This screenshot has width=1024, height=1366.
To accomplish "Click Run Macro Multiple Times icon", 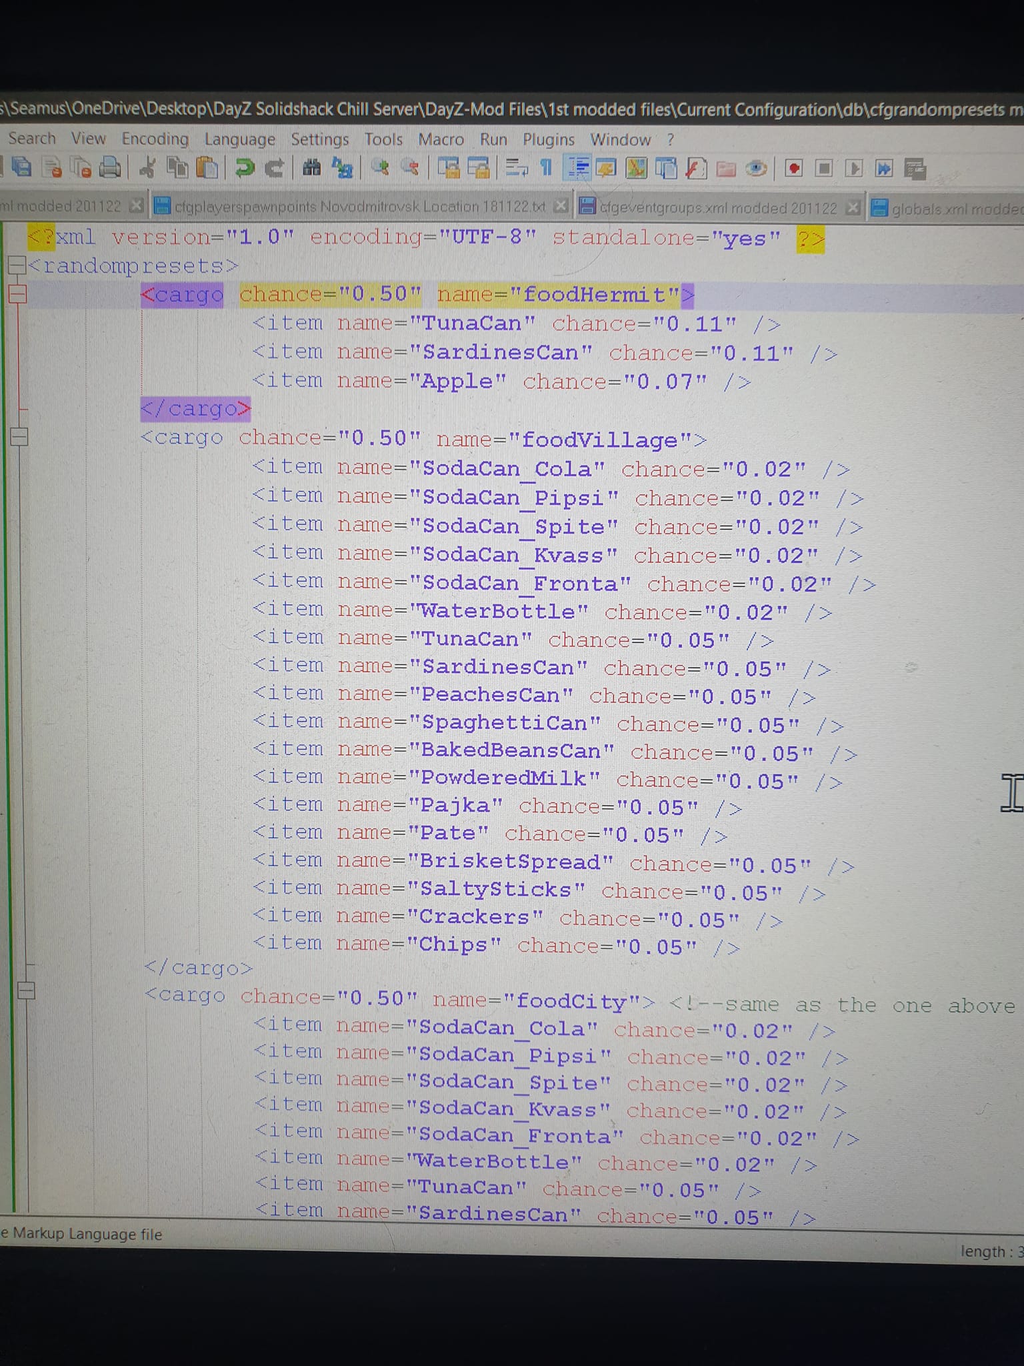I will pyautogui.click(x=883, y=168).
